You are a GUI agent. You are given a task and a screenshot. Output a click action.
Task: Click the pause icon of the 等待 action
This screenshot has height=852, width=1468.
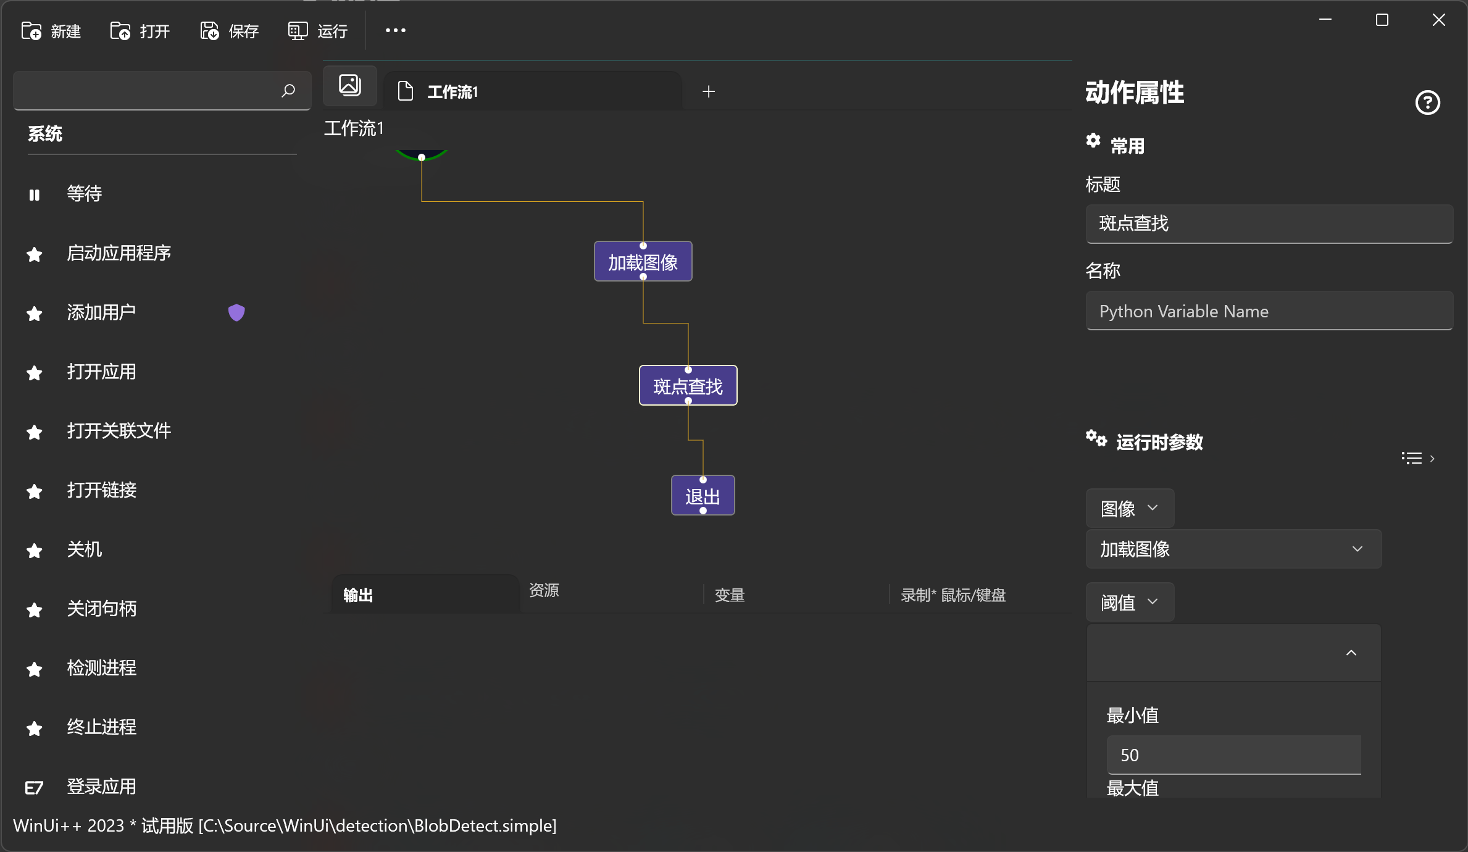pyautogui.click(x=35, y=194)
